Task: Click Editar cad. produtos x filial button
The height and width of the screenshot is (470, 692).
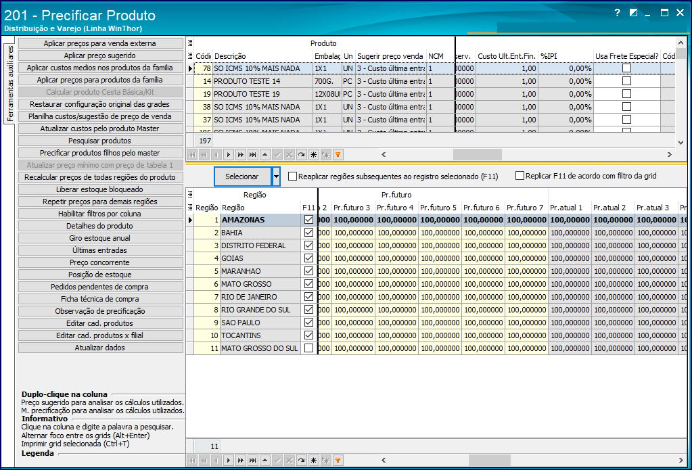Action: 101,335
